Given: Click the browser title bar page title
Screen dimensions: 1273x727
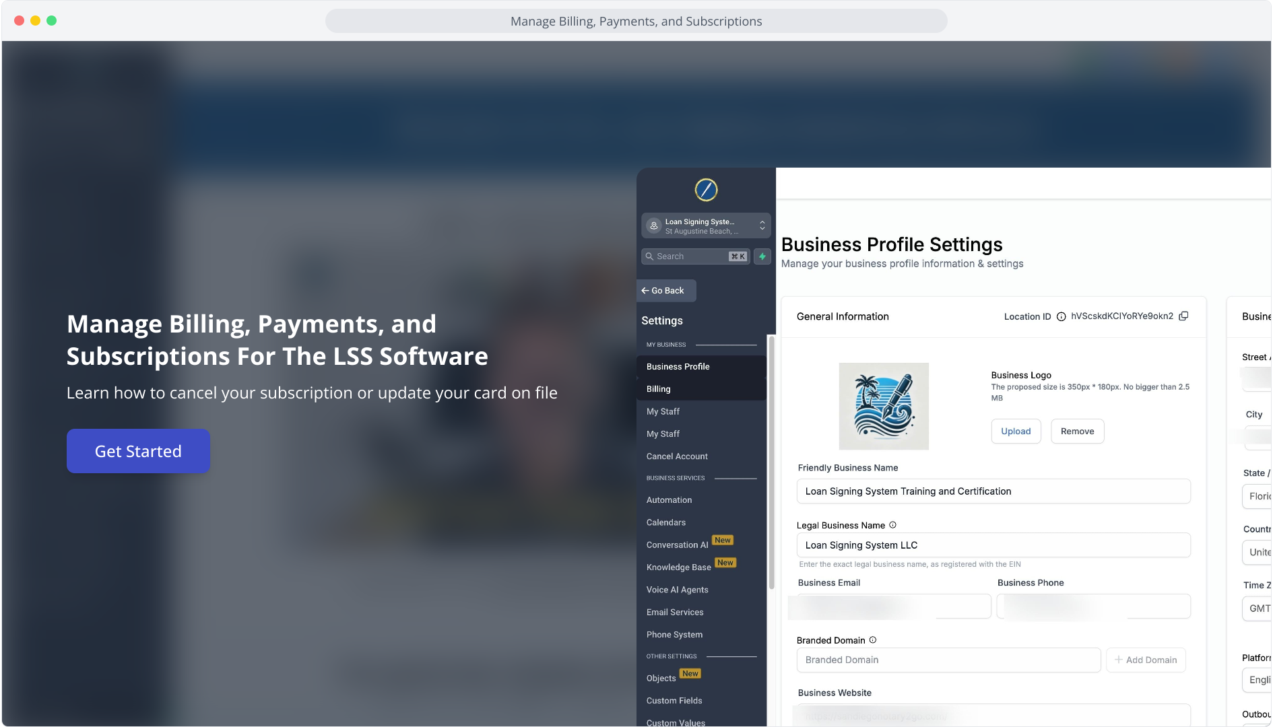Looking at the screenshot, I should (x=636, y=22).
